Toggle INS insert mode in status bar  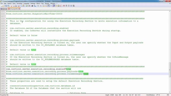click(168, 95)
